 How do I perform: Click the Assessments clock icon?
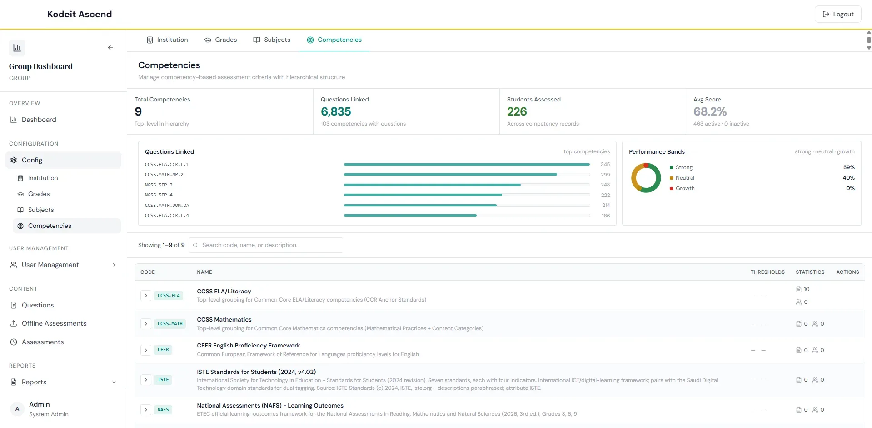14,342
